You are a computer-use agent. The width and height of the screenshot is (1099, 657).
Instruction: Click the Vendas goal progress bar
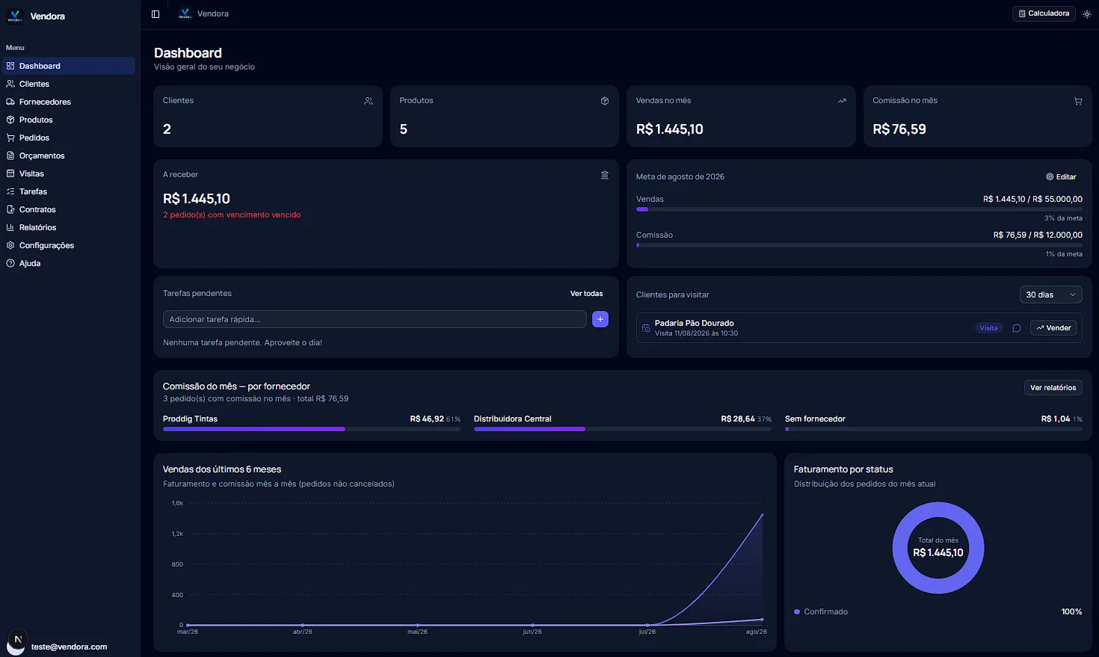(859, 209)
